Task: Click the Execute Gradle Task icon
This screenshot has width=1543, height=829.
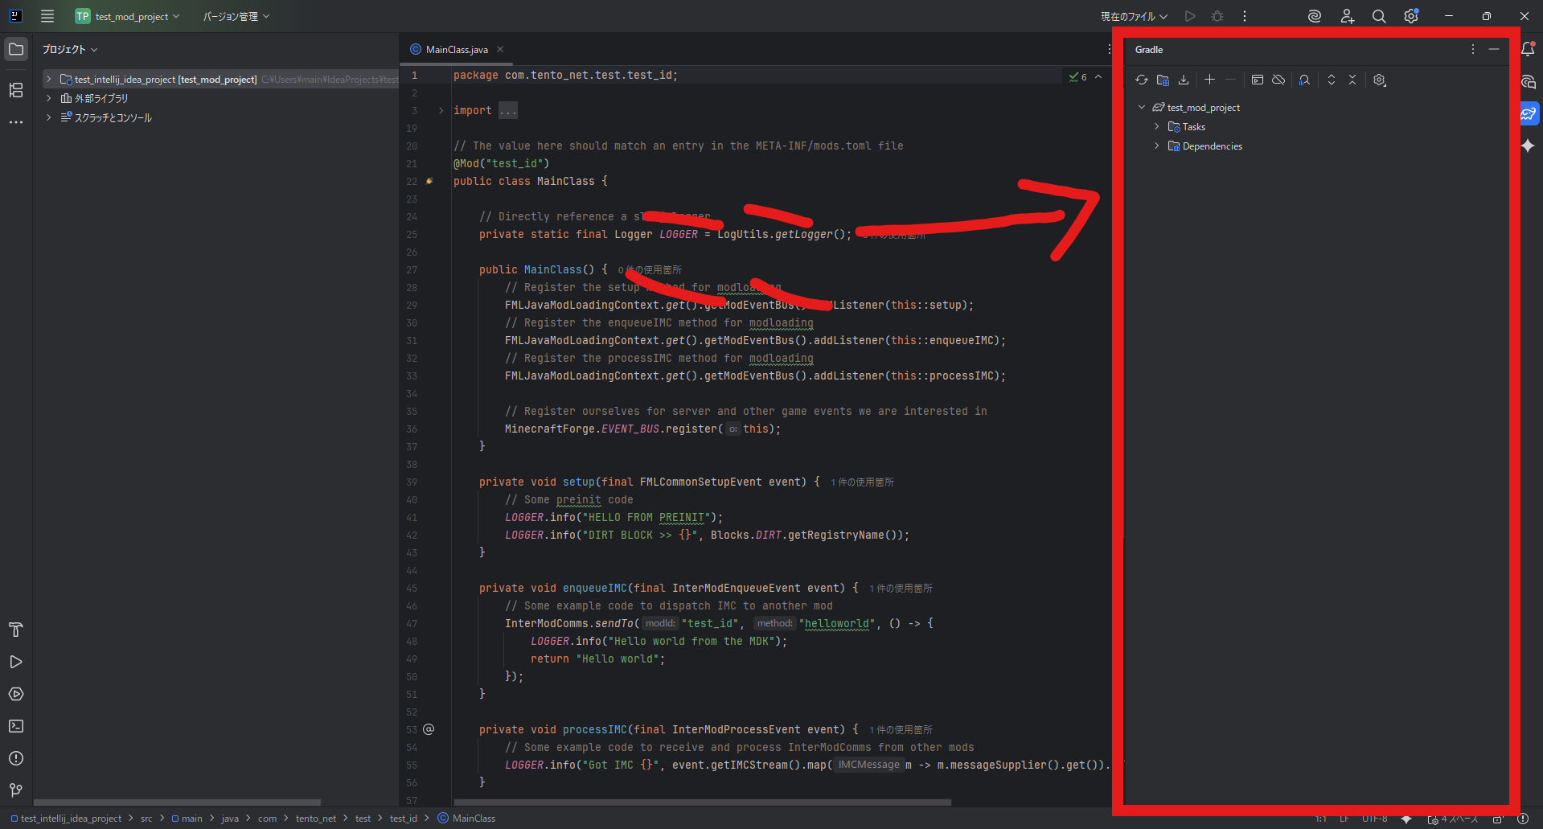Action: [x=1258, y=80]
